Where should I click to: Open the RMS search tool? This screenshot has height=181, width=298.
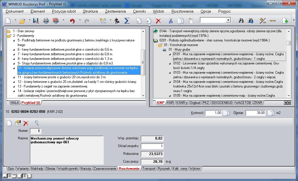click(x=103, y=21)
